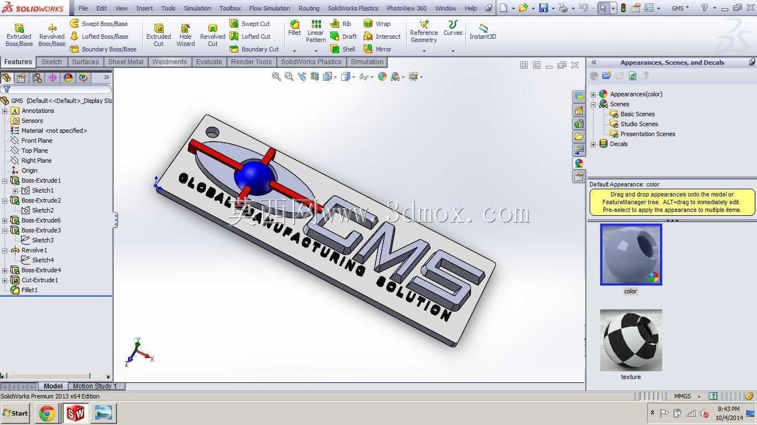Enable the Section View tool
The height and width of the screenshot is (425, 757).
tap(315, 76)
